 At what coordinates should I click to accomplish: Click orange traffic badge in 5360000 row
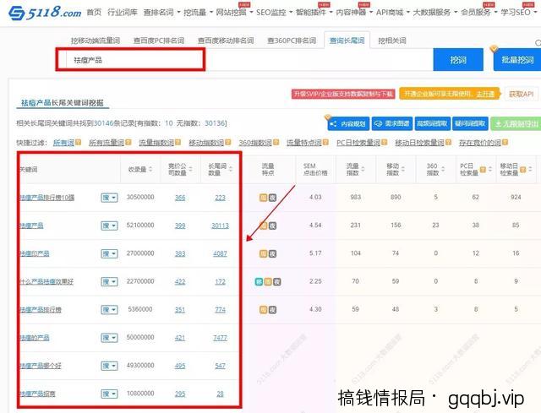pos(263,310)
